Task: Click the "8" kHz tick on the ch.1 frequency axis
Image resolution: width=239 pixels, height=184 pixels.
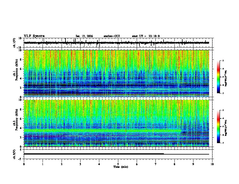Action: click(x=21, y=60)
